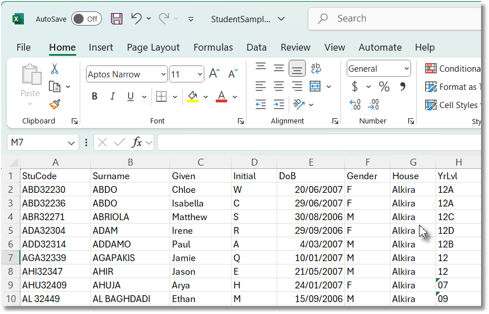Open the font name dropdown Aptos Narrow
Image resolution: width=489 pixels, height=314 pixels.
click(163, 74)
